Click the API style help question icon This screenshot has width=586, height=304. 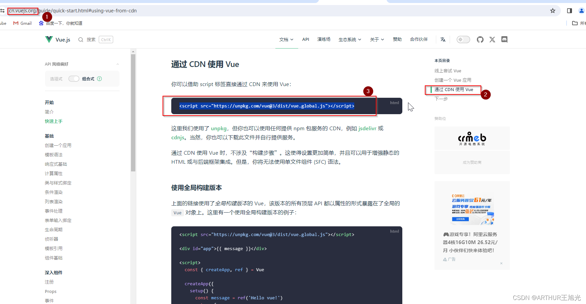99,79
